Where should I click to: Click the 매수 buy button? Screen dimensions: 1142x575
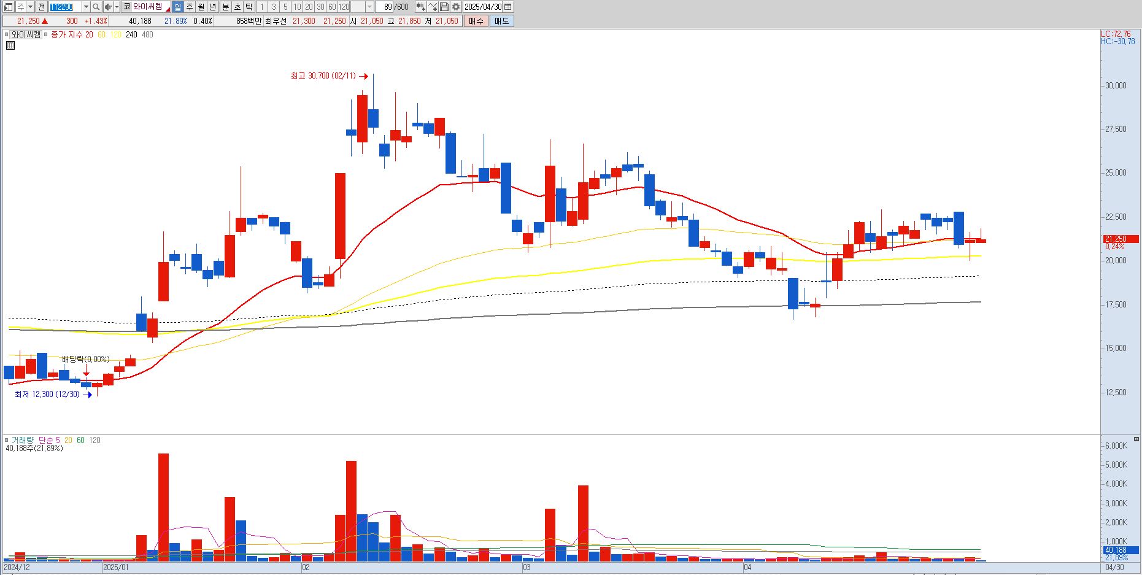pos(476,21)
